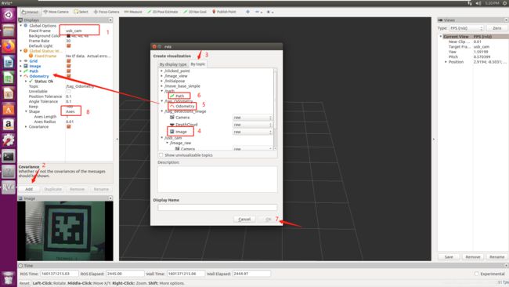Click Cancel in the Create visualization dialog
This screenshot has width=509, height=287.
[244, 220]
